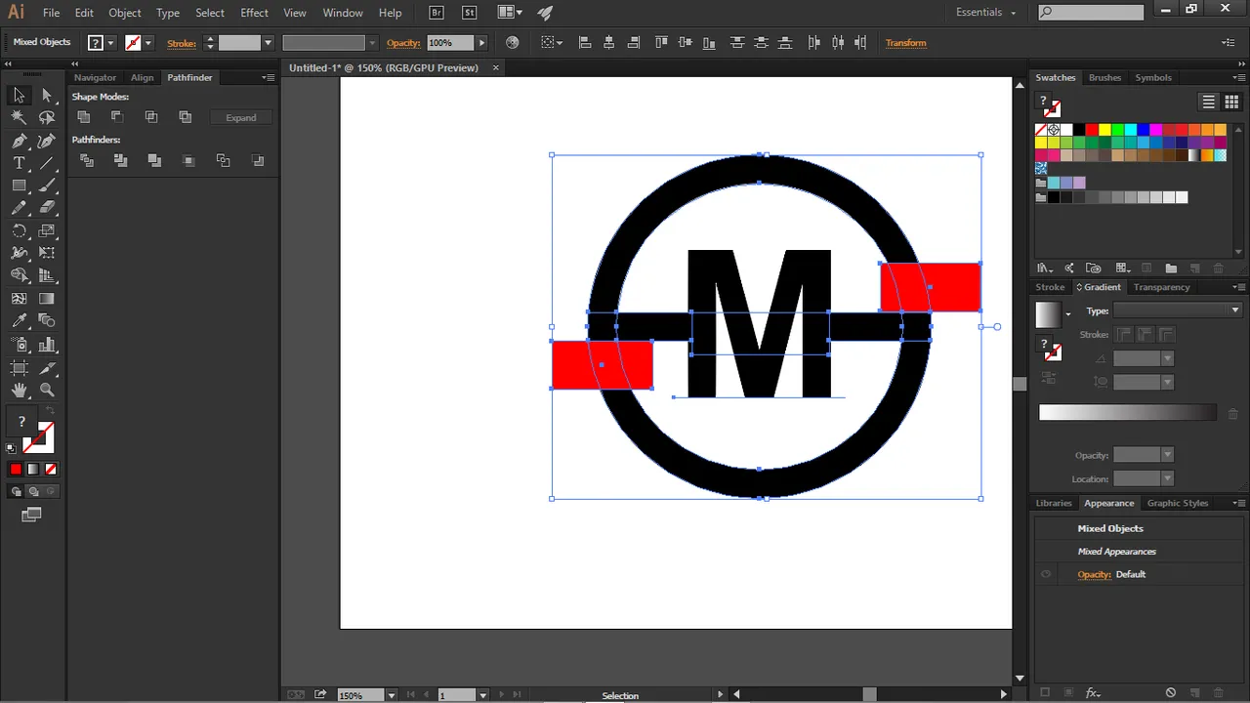Click the Divide pathfinder icon
This screenshot has height=703, width=1250.
(x=87, y=160)
